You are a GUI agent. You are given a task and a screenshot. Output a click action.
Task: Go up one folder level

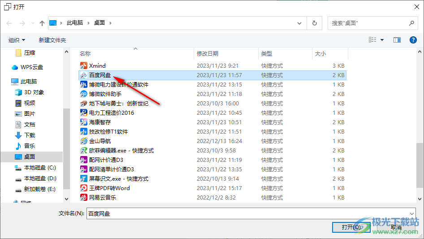pyautogui.click(x=42, y=23)
